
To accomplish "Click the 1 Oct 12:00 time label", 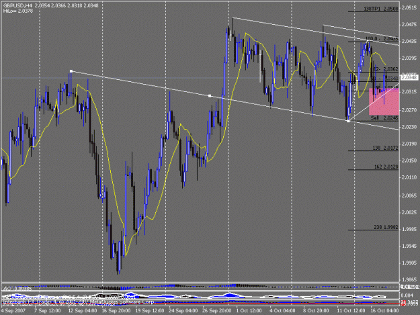I will click(x=249, y=311).
